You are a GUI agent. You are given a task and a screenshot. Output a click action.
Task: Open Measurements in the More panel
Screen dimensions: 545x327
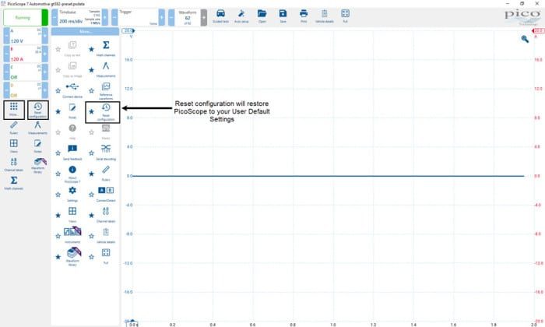[x=106, y=69]
